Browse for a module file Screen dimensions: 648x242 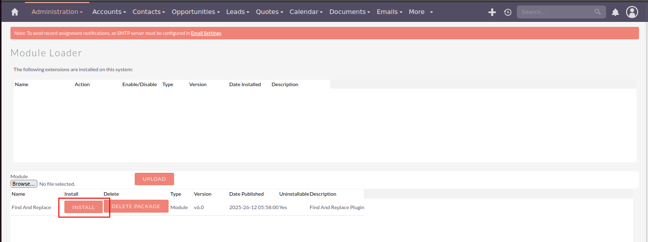pos(24,184)
